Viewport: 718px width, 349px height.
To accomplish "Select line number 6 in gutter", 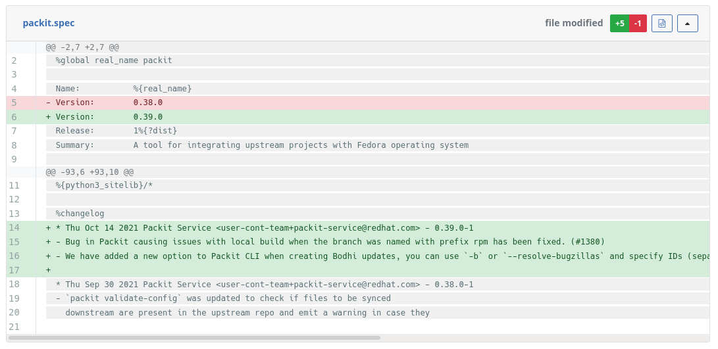I will (14, 117).
